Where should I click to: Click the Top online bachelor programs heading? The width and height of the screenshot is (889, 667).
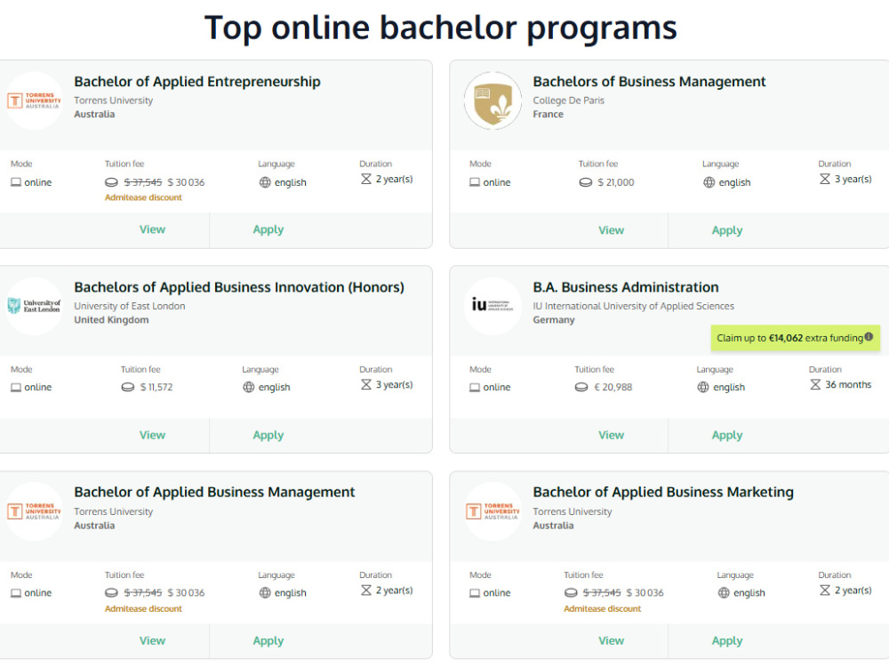pyautogui.click(x=441, y=28)
